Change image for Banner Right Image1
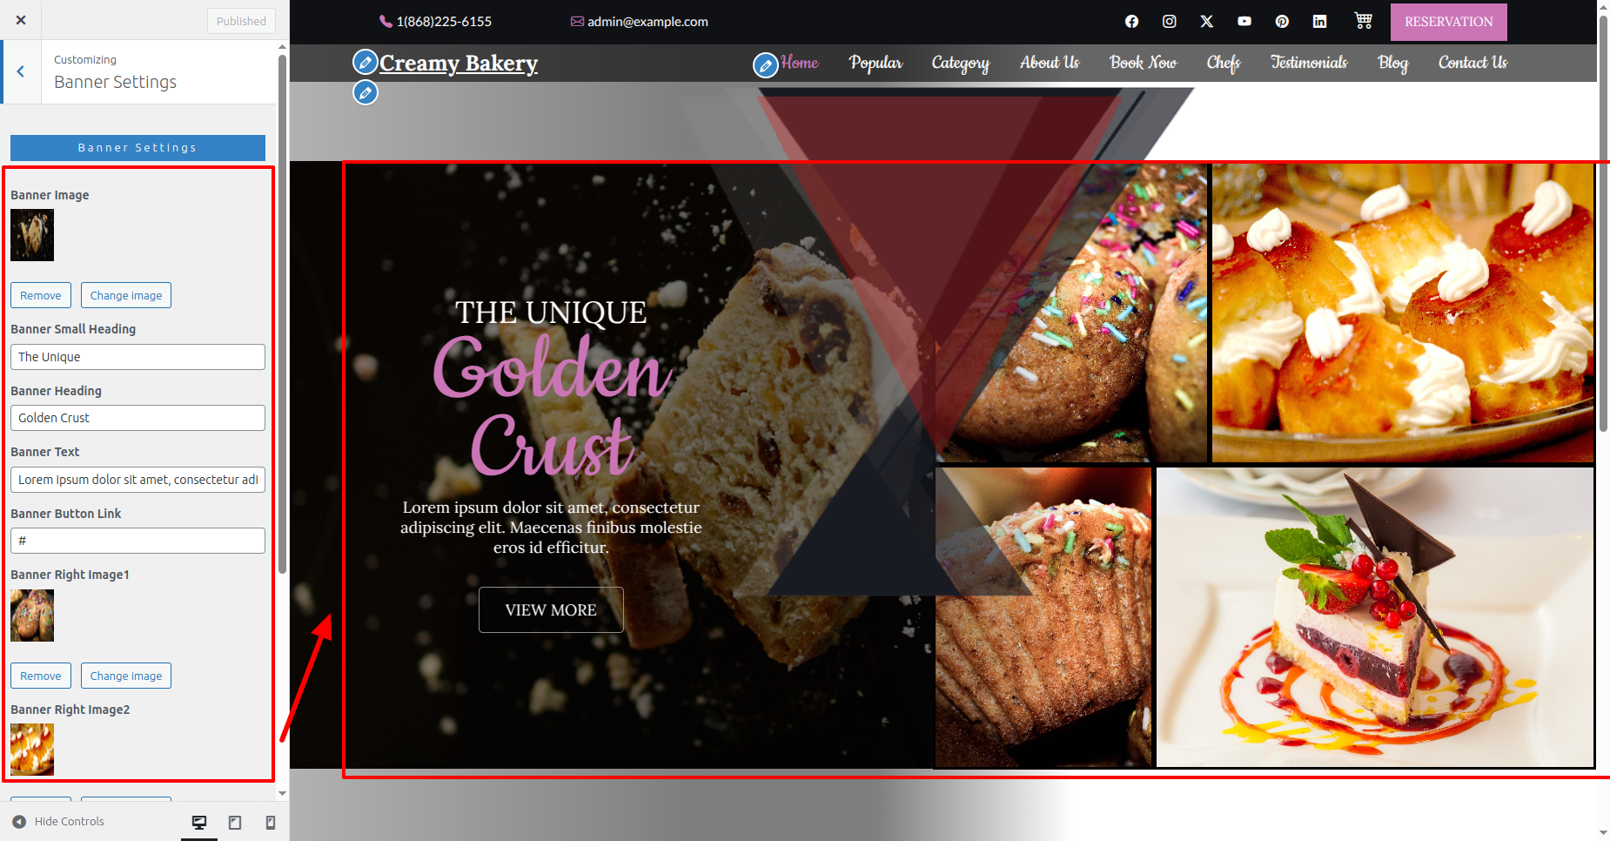This screenshot has height=841, width=1610. [x=126, y=676]
